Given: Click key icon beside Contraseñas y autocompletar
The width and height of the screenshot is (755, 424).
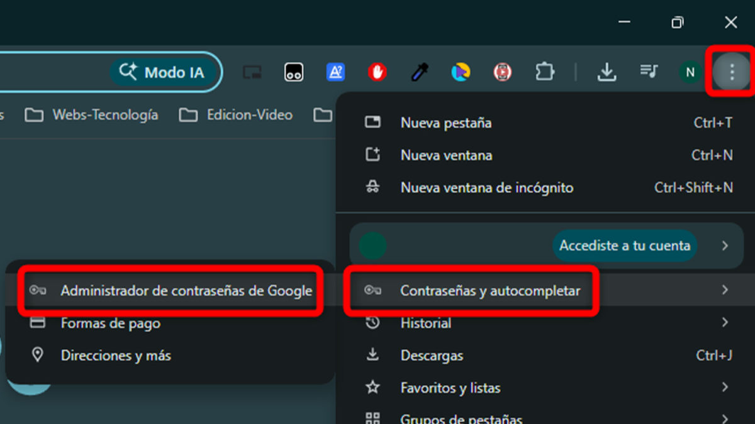Looking at the screenshot, I should tap(373, 290).
